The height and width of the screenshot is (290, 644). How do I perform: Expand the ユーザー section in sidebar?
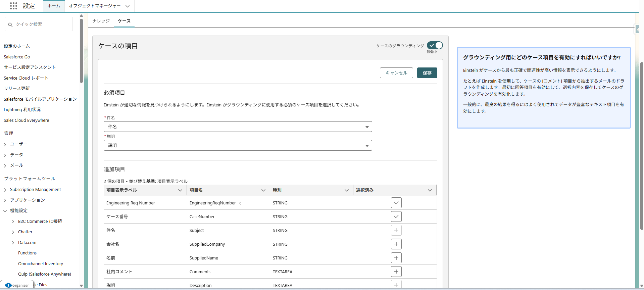5,144
